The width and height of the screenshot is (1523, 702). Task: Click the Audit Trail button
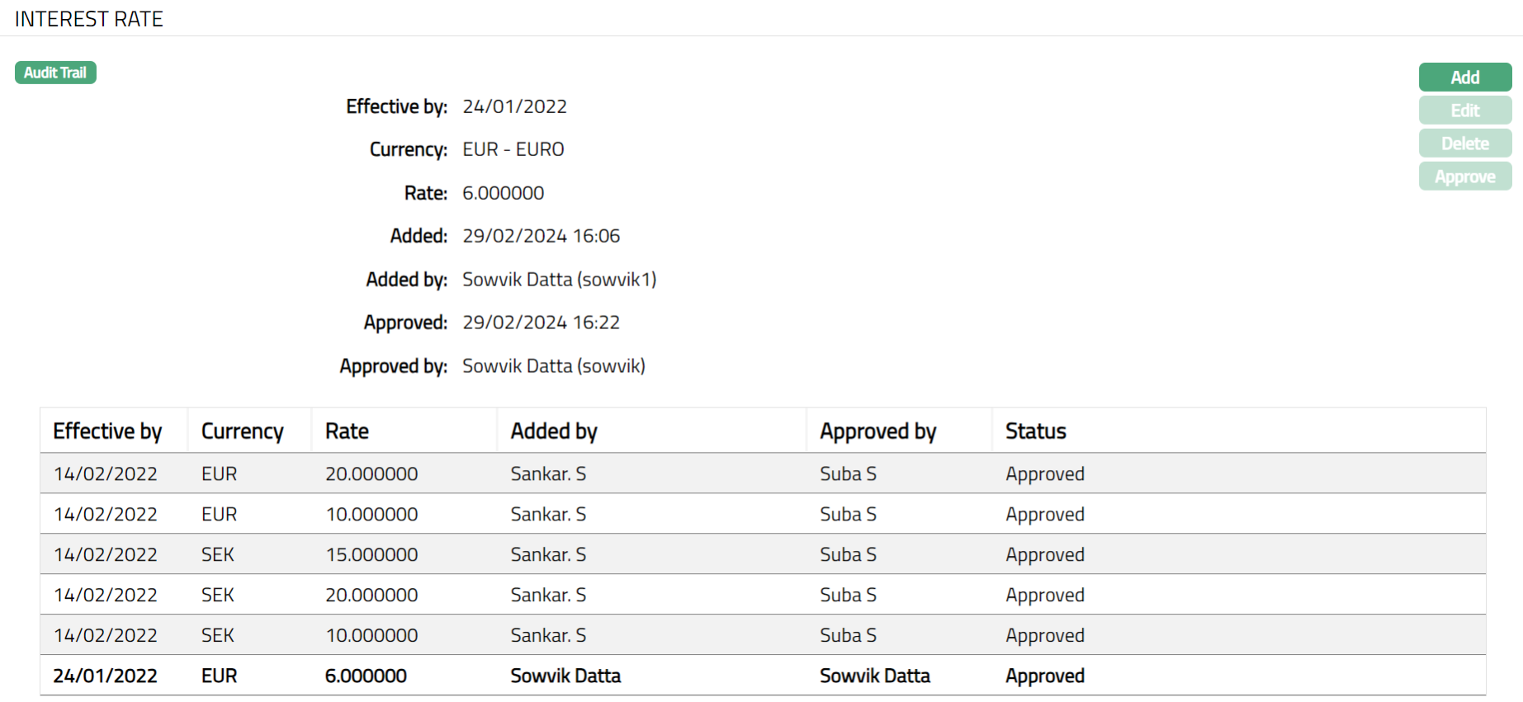click(55, 73)
